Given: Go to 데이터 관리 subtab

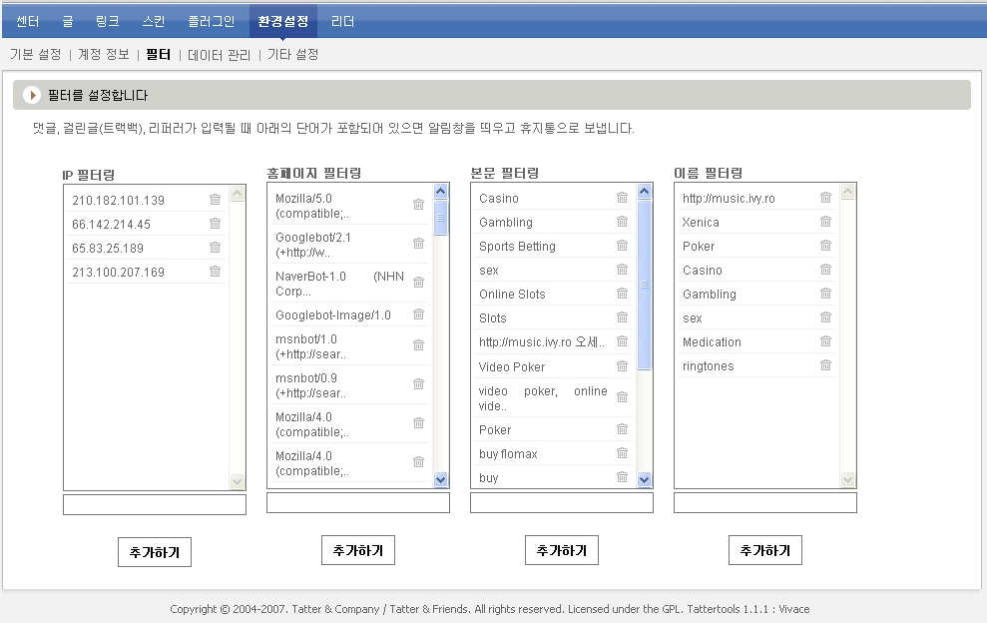Looking at the screenshot, I should (x=219, y=55).
